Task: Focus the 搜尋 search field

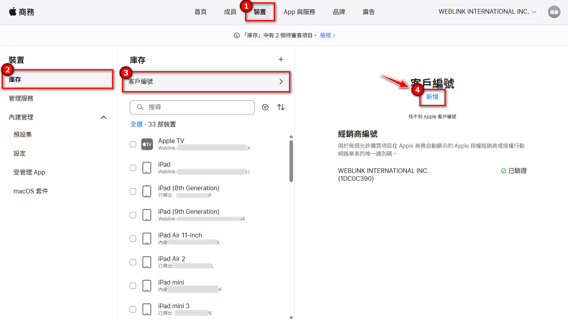Action: (x=192, y=107)
